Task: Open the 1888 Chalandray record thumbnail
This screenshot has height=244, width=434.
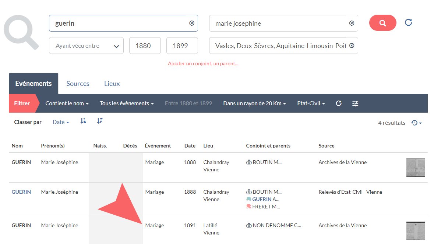Action: pos(415,167)
